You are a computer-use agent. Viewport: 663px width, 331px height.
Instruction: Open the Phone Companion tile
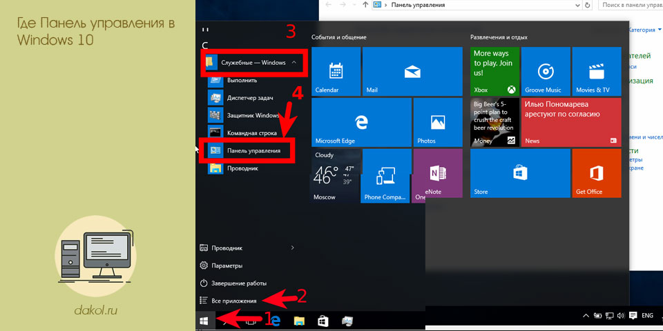pos(386,176)
